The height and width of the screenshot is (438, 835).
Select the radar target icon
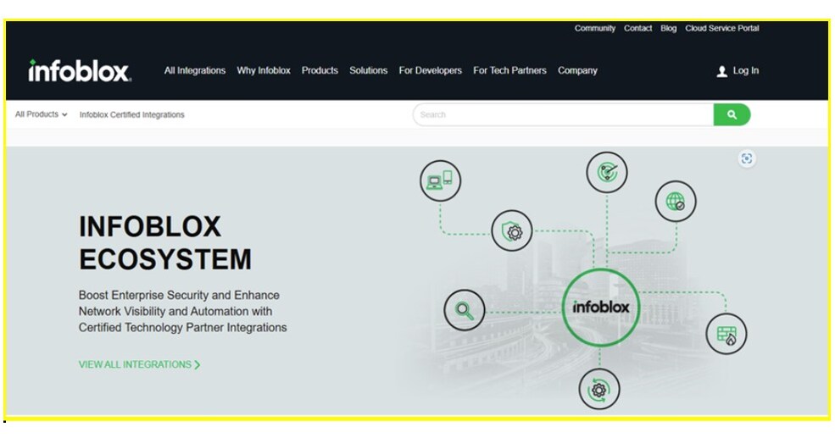pyautogui.click(x=607, y=173)
